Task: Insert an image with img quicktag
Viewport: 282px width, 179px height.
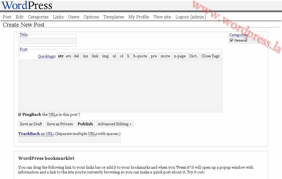Action: pos(105,56)
